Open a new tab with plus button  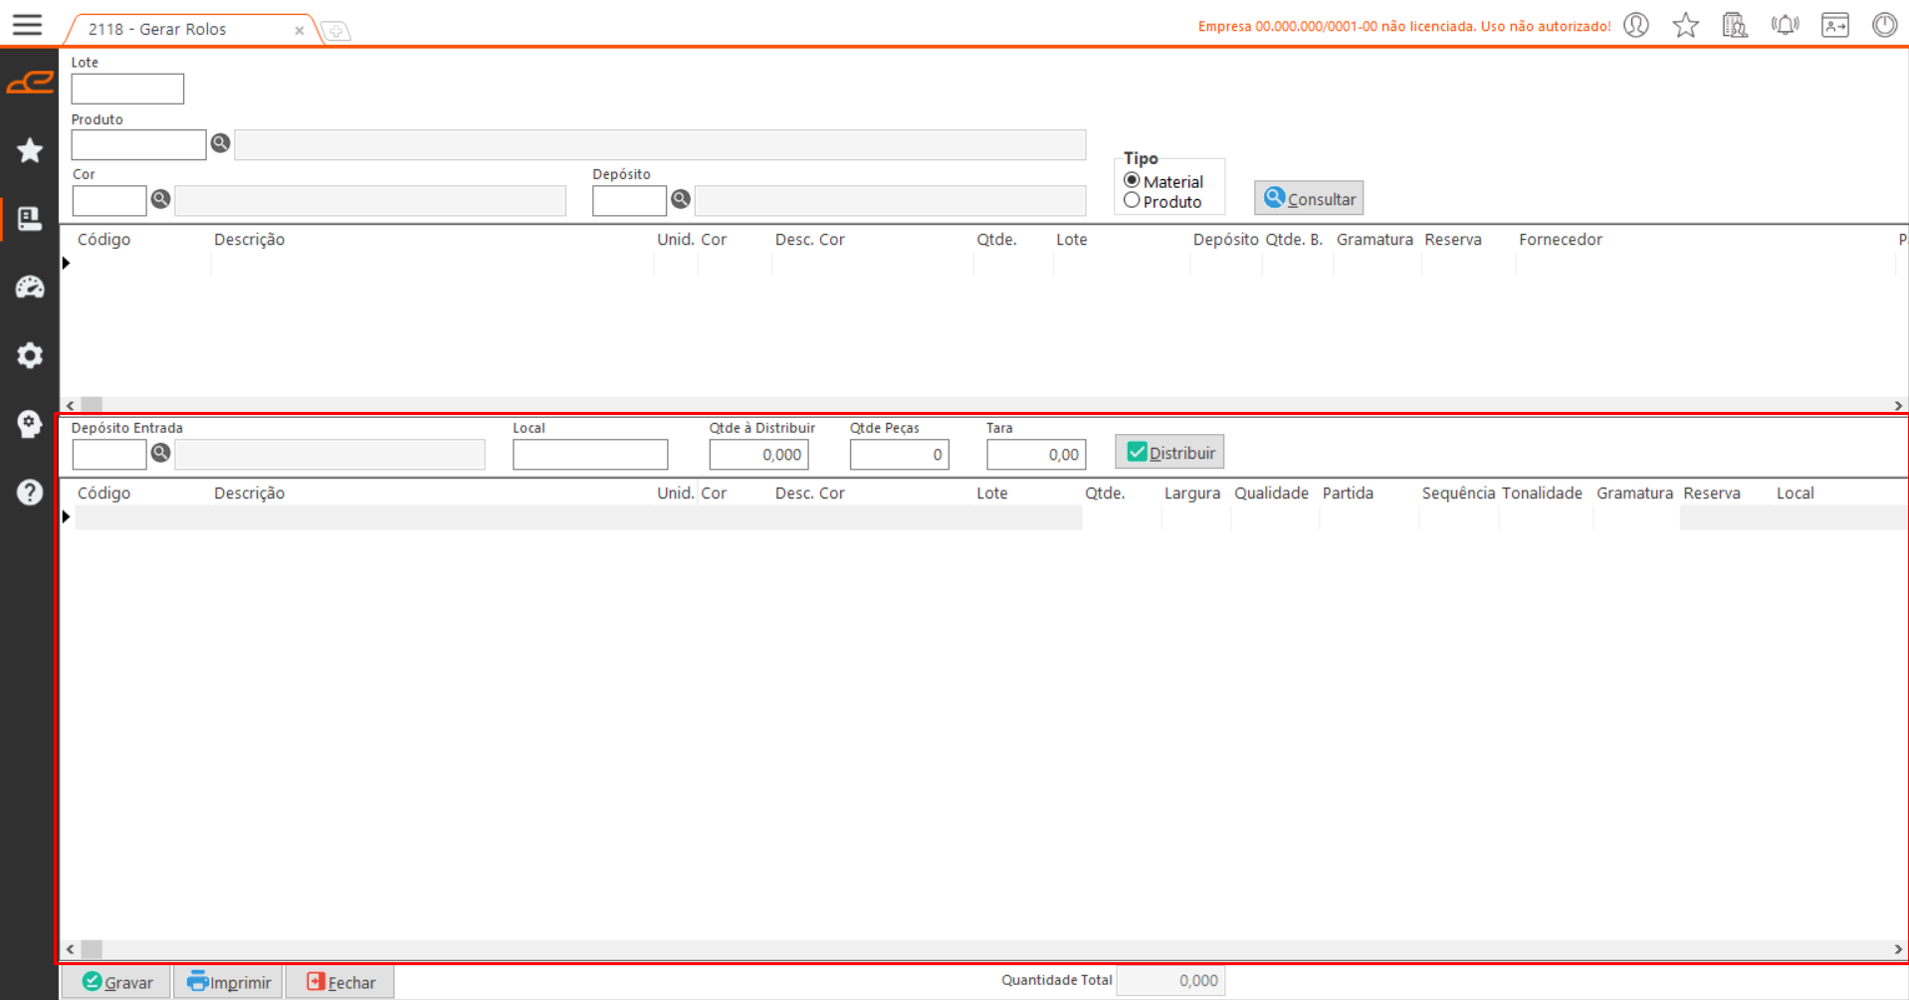click(x=336, y=31)
